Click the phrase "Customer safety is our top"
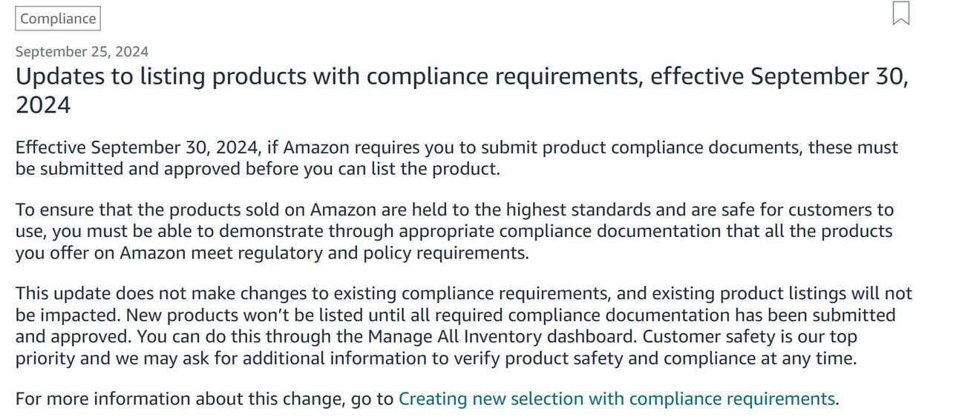This screenshot has width=959, height=417. 750,336
